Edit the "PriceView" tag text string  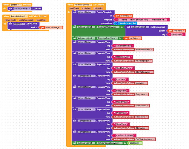[121, 113]
